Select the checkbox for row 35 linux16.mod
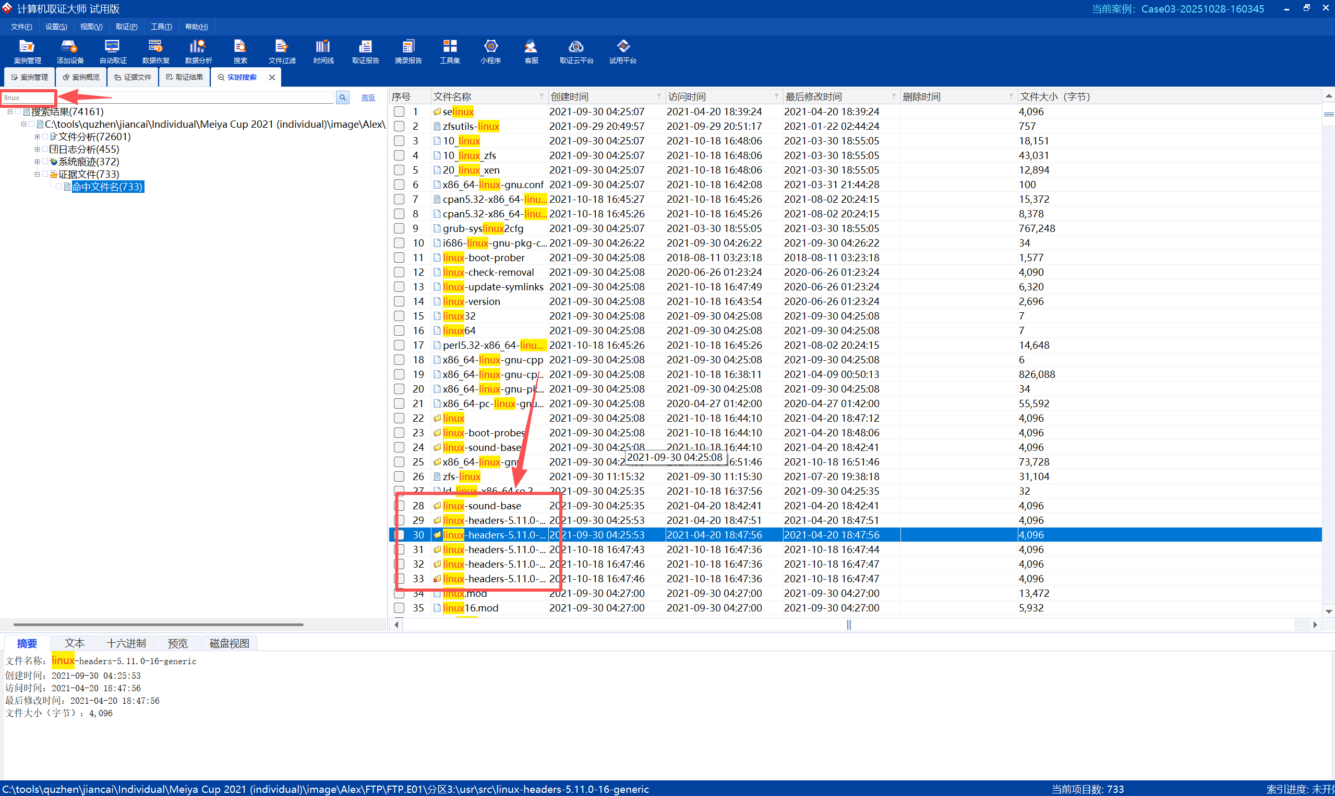 point(399,608)
